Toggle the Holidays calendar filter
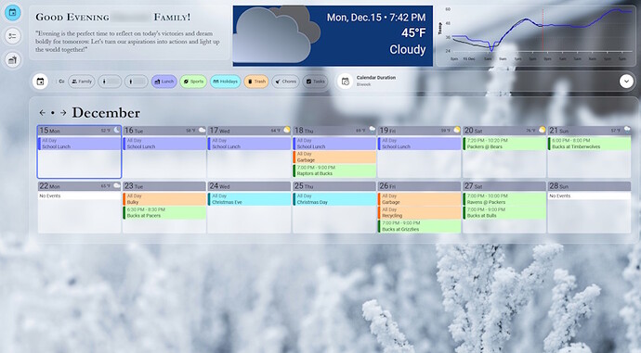 click(225, 82)
